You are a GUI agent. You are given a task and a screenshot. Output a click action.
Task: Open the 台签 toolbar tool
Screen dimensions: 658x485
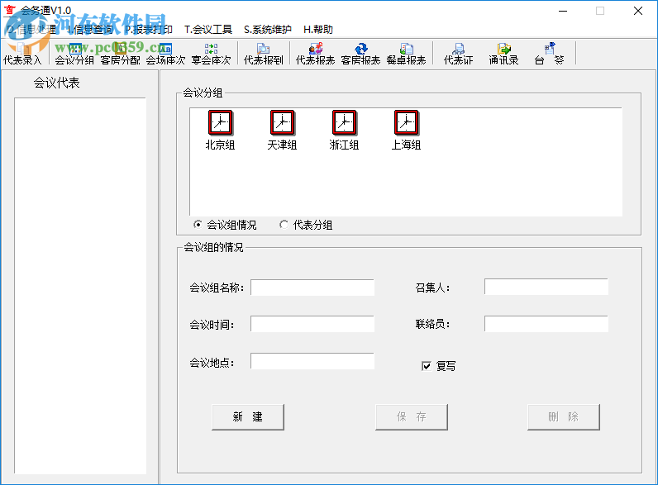tap(550, 53)
